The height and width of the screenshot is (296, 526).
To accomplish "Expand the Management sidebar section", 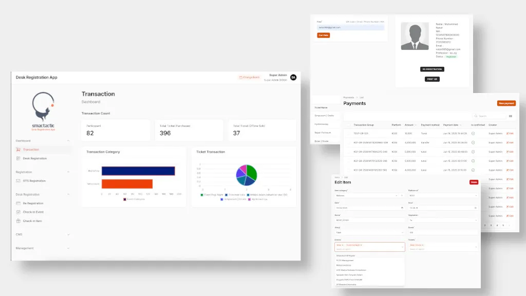I will [x=68, y=248].
